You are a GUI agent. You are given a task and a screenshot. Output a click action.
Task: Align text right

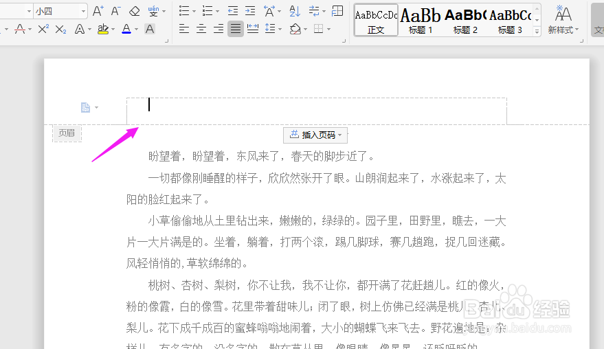pyautogui.click(x=219, y=29)
